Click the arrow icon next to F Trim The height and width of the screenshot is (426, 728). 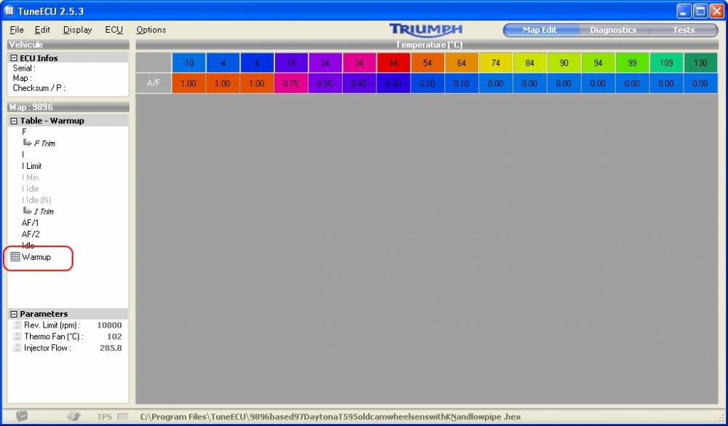pyautogui.click(x=28, y=143)
